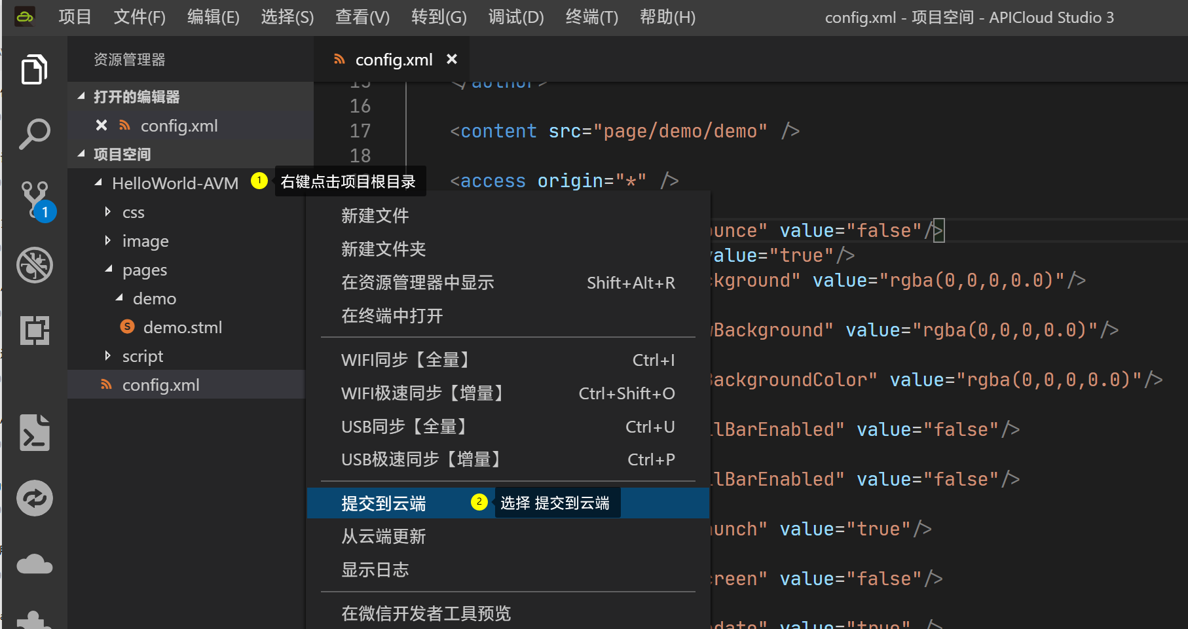This screenshot has height=629, width=1188.
Task: Collapse the HelloWorld-AVM root folder
Action: [98, 183]
